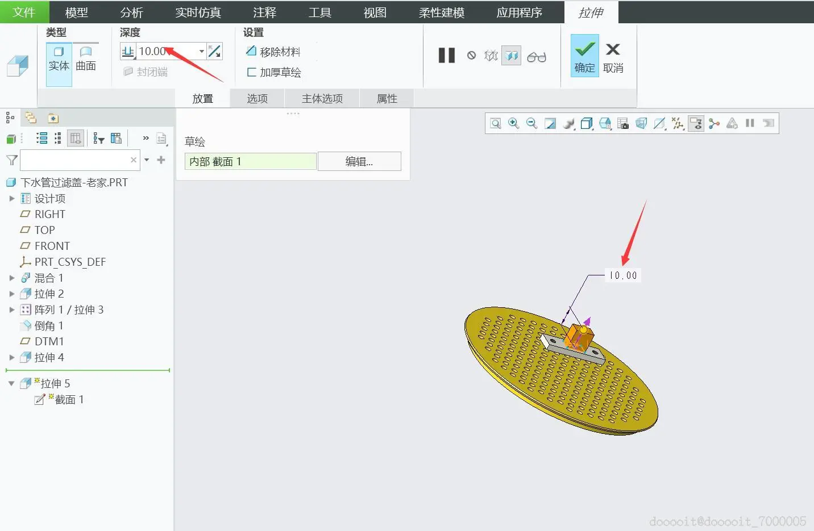Toggle the 实体 solid type button

(x=59, y=59)
